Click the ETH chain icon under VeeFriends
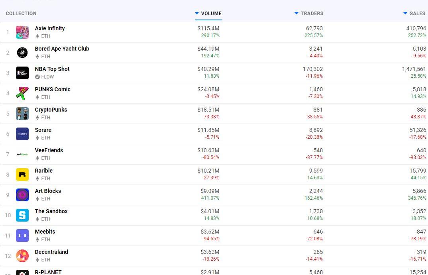Viewport: 428px width, 275px height. click(37, 158)
